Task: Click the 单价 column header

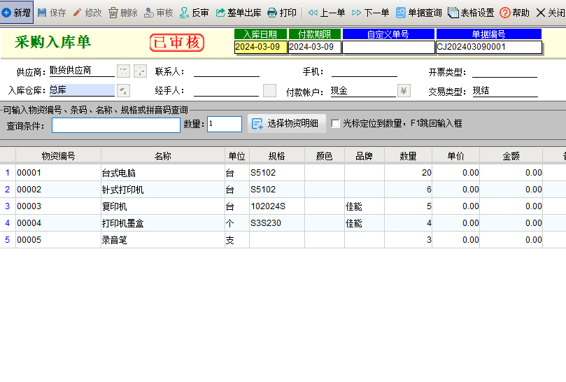Action: (456, 156)
